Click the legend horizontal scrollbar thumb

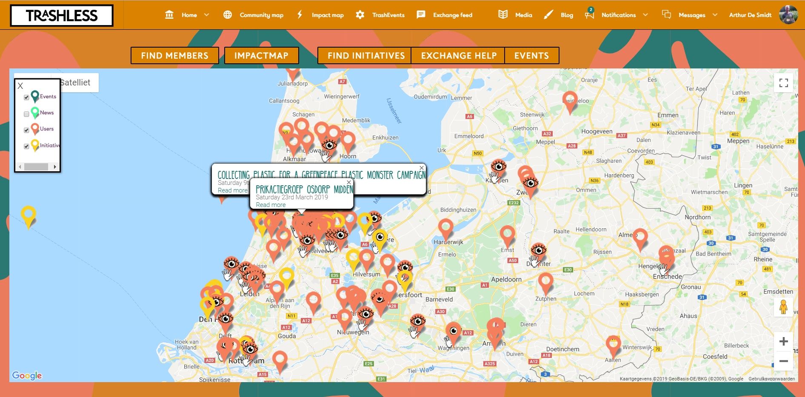[x=36, y=167]
